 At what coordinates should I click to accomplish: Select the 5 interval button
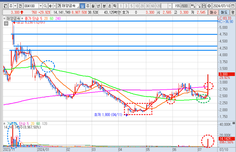[131, 6]
